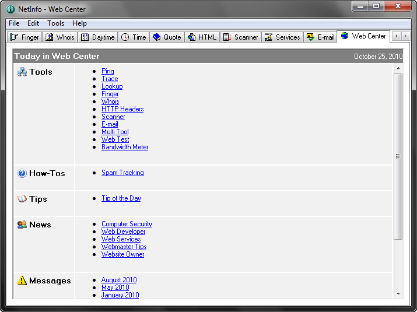Open the Spam Tracking how-to link

click(122, 173)
